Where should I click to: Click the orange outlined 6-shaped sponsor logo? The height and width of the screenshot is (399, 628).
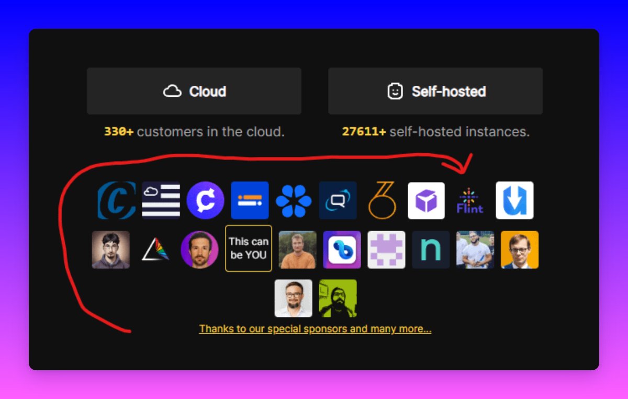(382, 200)
